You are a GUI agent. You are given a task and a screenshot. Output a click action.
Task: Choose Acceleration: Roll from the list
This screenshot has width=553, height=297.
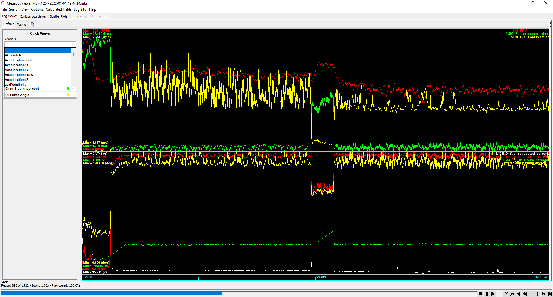[37, 60]
